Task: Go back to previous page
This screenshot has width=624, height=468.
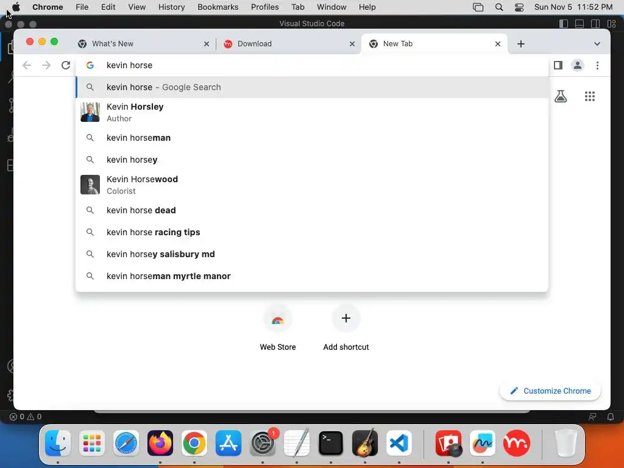Action: click(27, 65)
